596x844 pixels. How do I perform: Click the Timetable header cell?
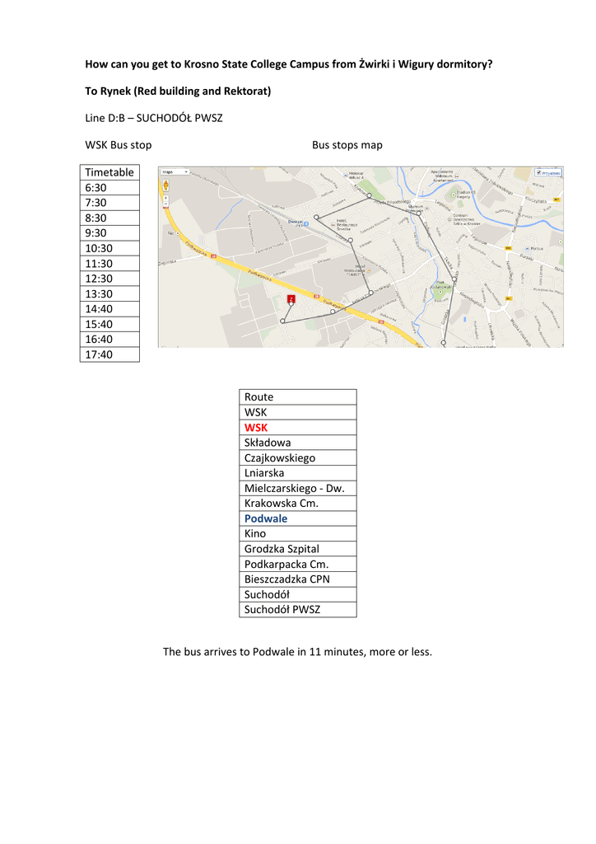coord(109,172)
